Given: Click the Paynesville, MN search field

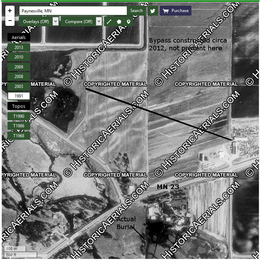Looking at the screenshot, I should [73, 11].
